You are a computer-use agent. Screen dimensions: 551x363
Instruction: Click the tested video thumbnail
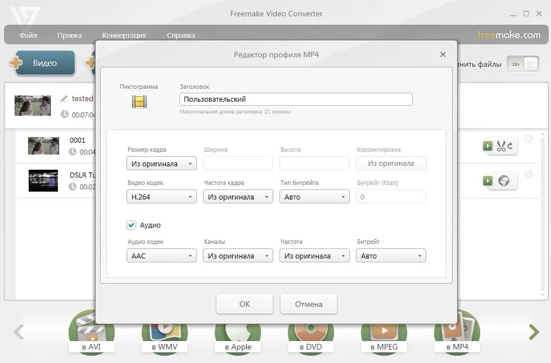pyautogui.click(x=33, y=106)
